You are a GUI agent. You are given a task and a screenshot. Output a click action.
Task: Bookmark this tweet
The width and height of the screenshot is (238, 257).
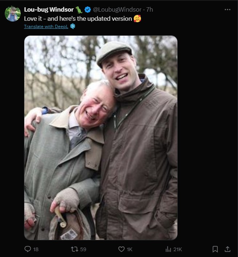215,249
